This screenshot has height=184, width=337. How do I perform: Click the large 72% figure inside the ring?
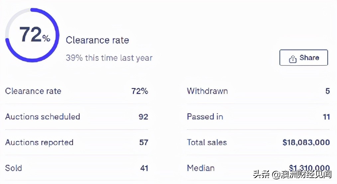pos(34,35)
